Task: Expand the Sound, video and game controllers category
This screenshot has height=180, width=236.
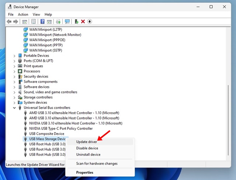Action: point(15,92)
